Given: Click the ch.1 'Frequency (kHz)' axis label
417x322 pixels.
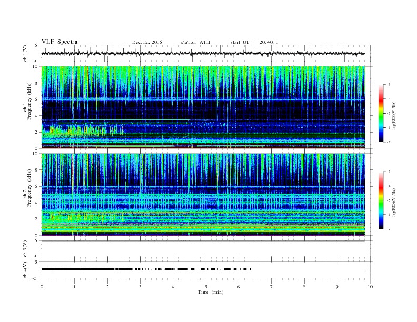Looking at the screenshot, I should [29, 101].
